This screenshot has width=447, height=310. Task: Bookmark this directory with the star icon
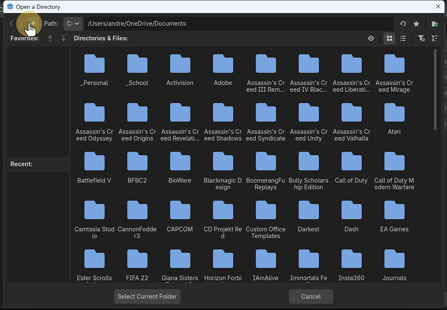(416, 24)
